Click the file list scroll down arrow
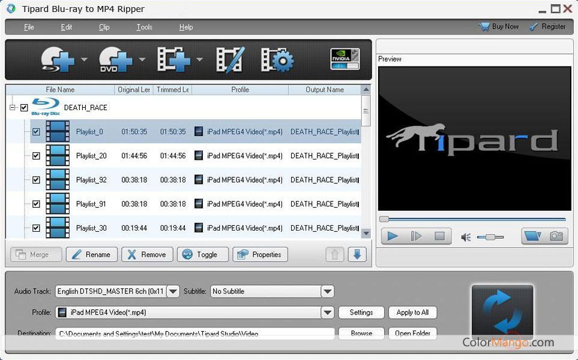This screenshot has width=578, height=360. (x=366, y=233)
